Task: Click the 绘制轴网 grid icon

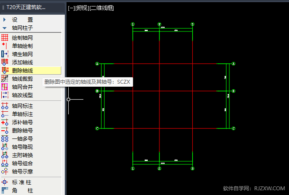Action: pos(5,38)
